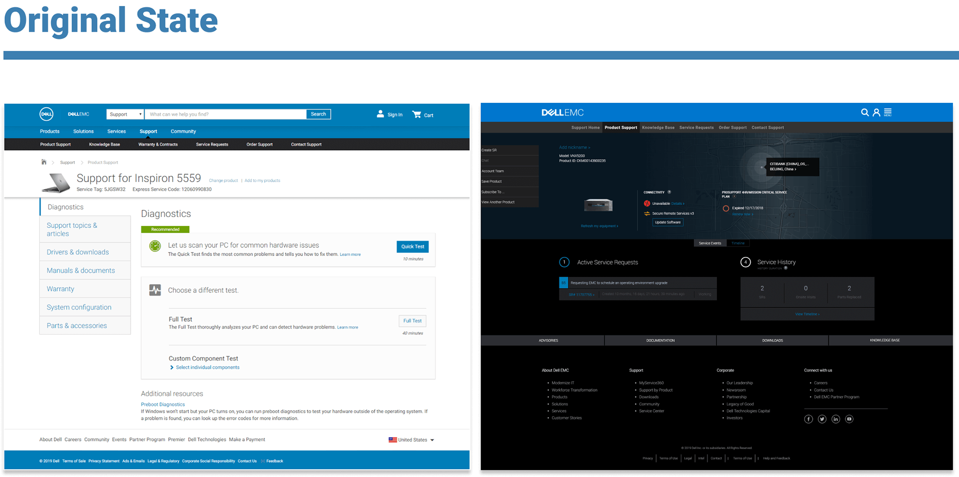Click the Add nickname link

(x=574, y=148)
